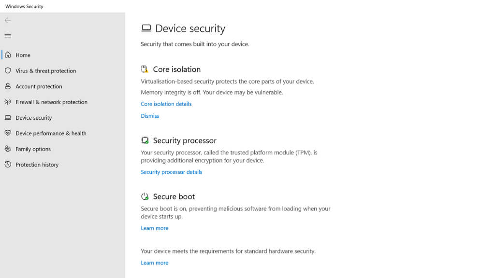Click the Secure boot power icon
The image size is (495, 278).
coord(145,196)
